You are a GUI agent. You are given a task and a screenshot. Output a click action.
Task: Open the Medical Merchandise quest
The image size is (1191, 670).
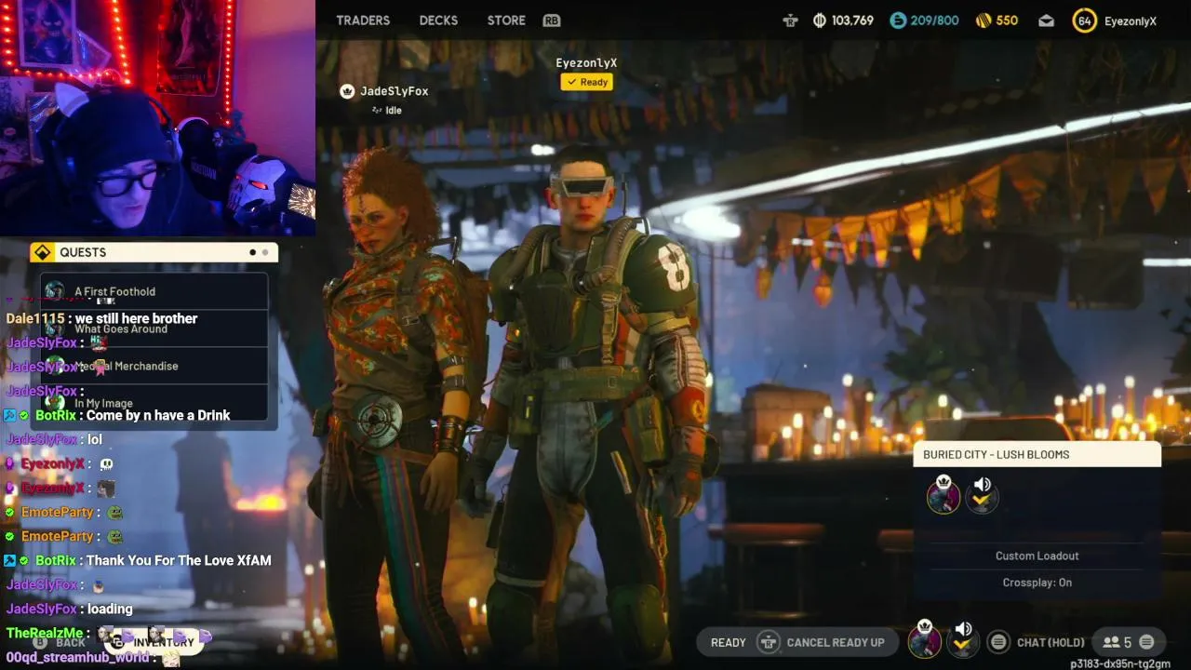click(x=154, y=366)
